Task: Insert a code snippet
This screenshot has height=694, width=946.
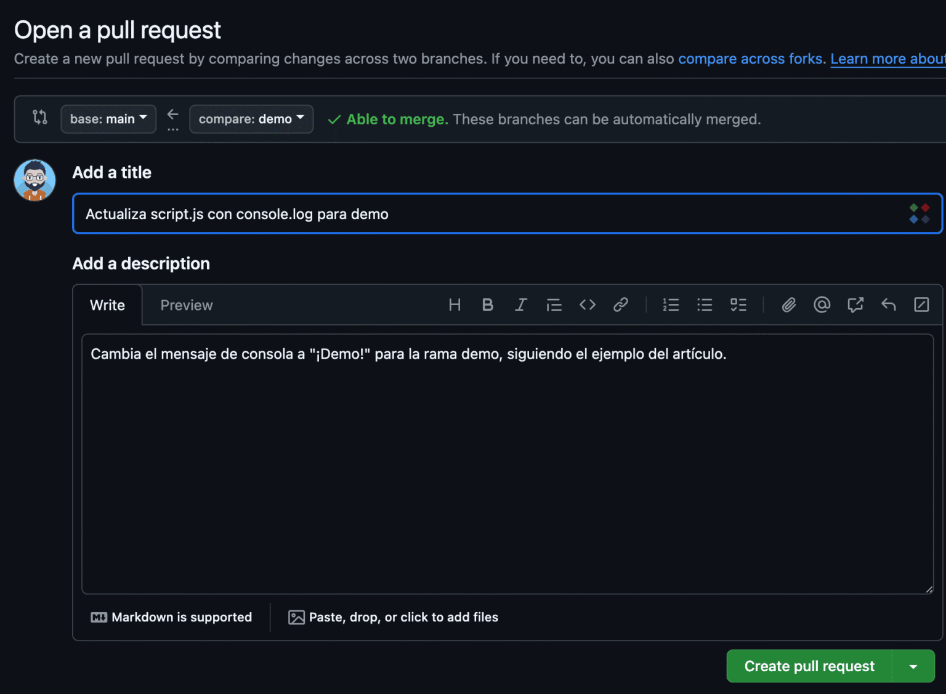Action: [x=587, y=305]
